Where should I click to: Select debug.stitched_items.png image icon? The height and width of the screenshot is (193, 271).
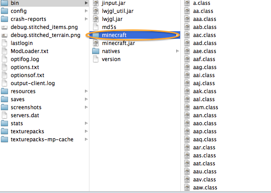pos(4,27)
